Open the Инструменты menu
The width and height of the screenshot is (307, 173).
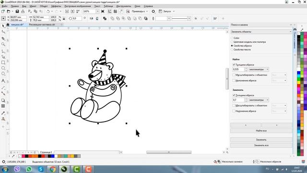124,6
